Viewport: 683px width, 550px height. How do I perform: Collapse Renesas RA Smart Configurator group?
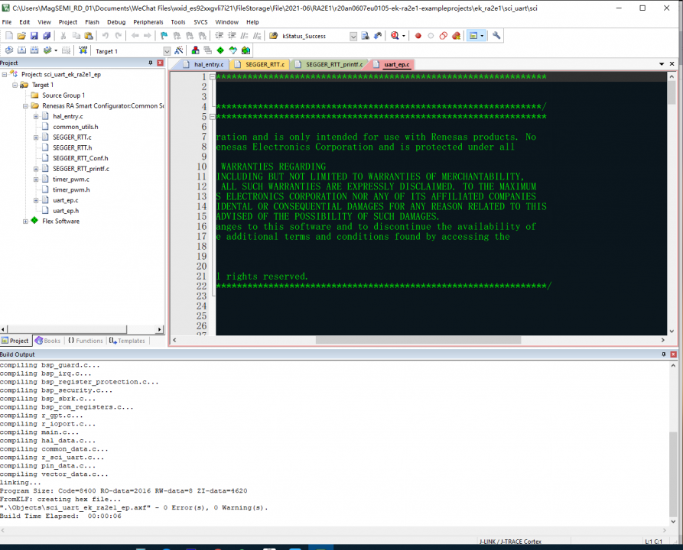coord(25,105)
